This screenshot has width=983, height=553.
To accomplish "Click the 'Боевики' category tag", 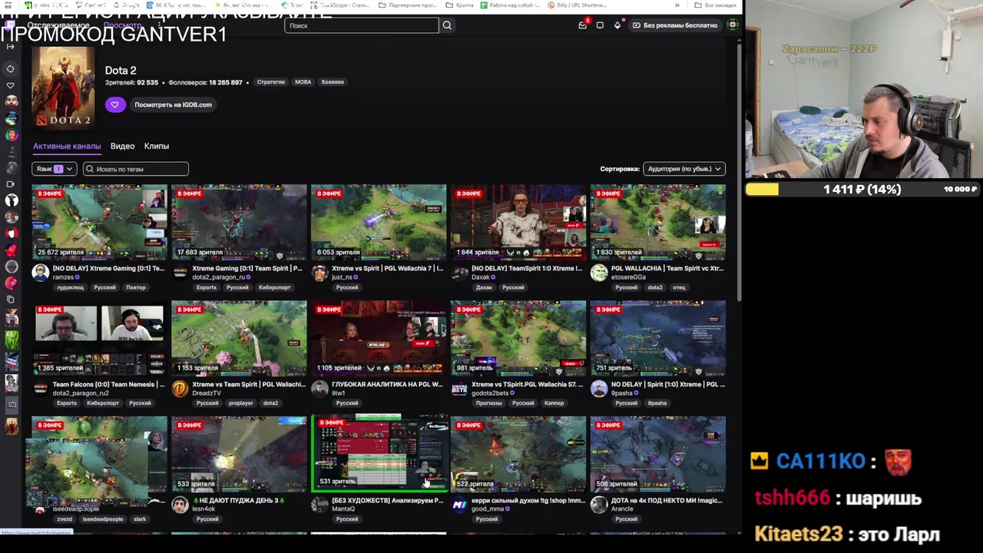I will 333,82.
